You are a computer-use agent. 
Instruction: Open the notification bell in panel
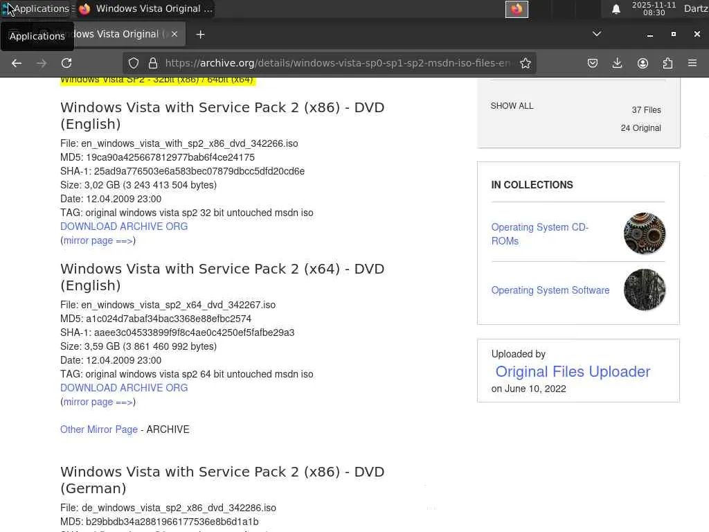616,9
